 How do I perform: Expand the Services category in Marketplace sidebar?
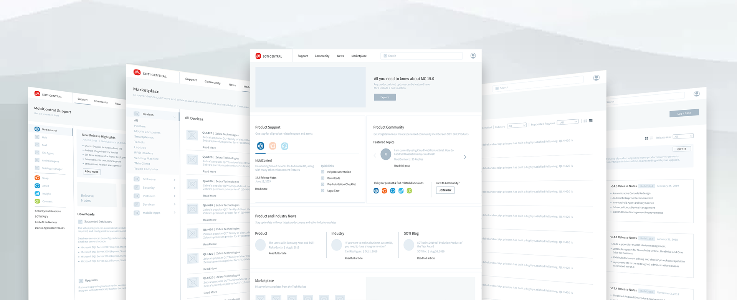click(174, 204)
